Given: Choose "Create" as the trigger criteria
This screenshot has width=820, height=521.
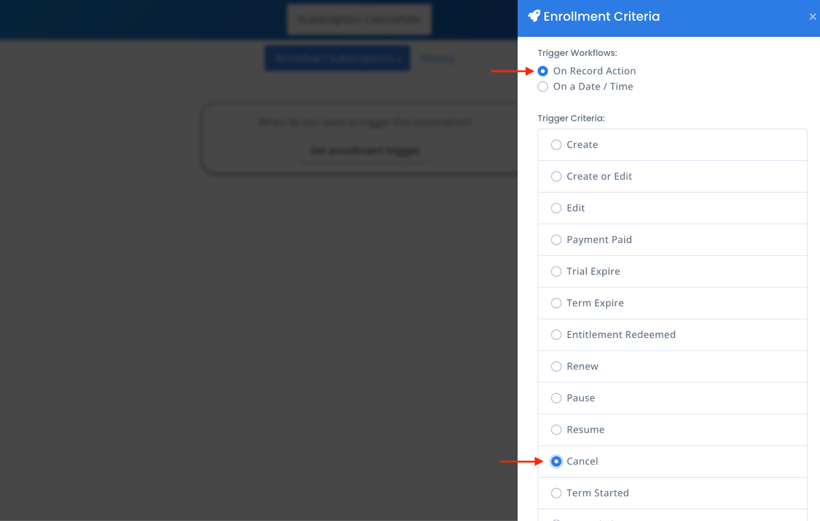Looking at the screenshot, I should 556,145.
